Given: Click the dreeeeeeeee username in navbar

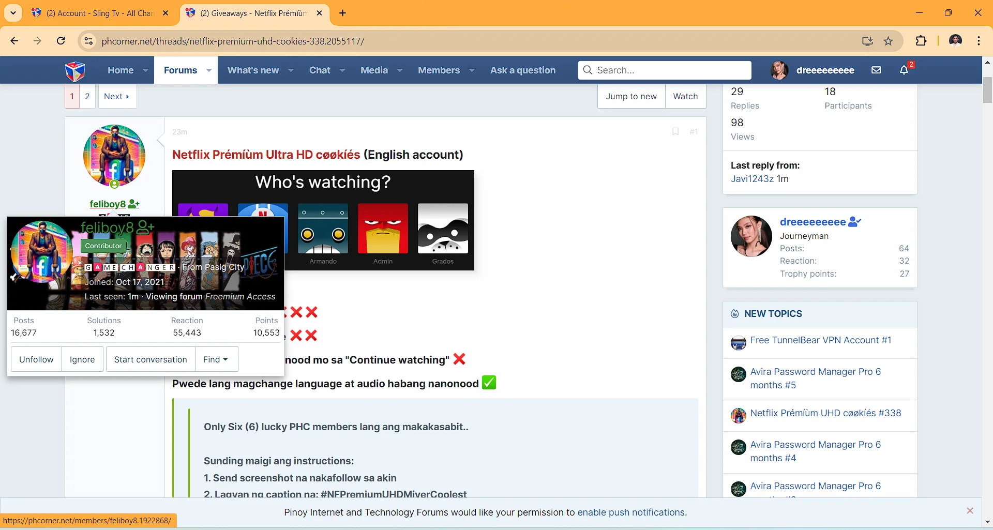Looking at the screenshot, I should click(825, 70).
